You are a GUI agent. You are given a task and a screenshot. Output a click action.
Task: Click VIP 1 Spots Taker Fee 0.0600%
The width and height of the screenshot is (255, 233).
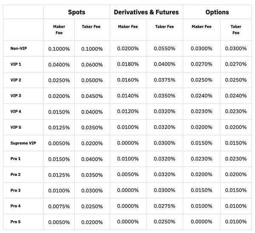[x=92, y=64]
